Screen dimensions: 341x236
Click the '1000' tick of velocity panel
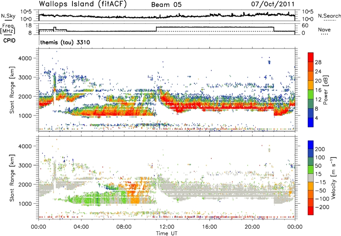point(25,204)
